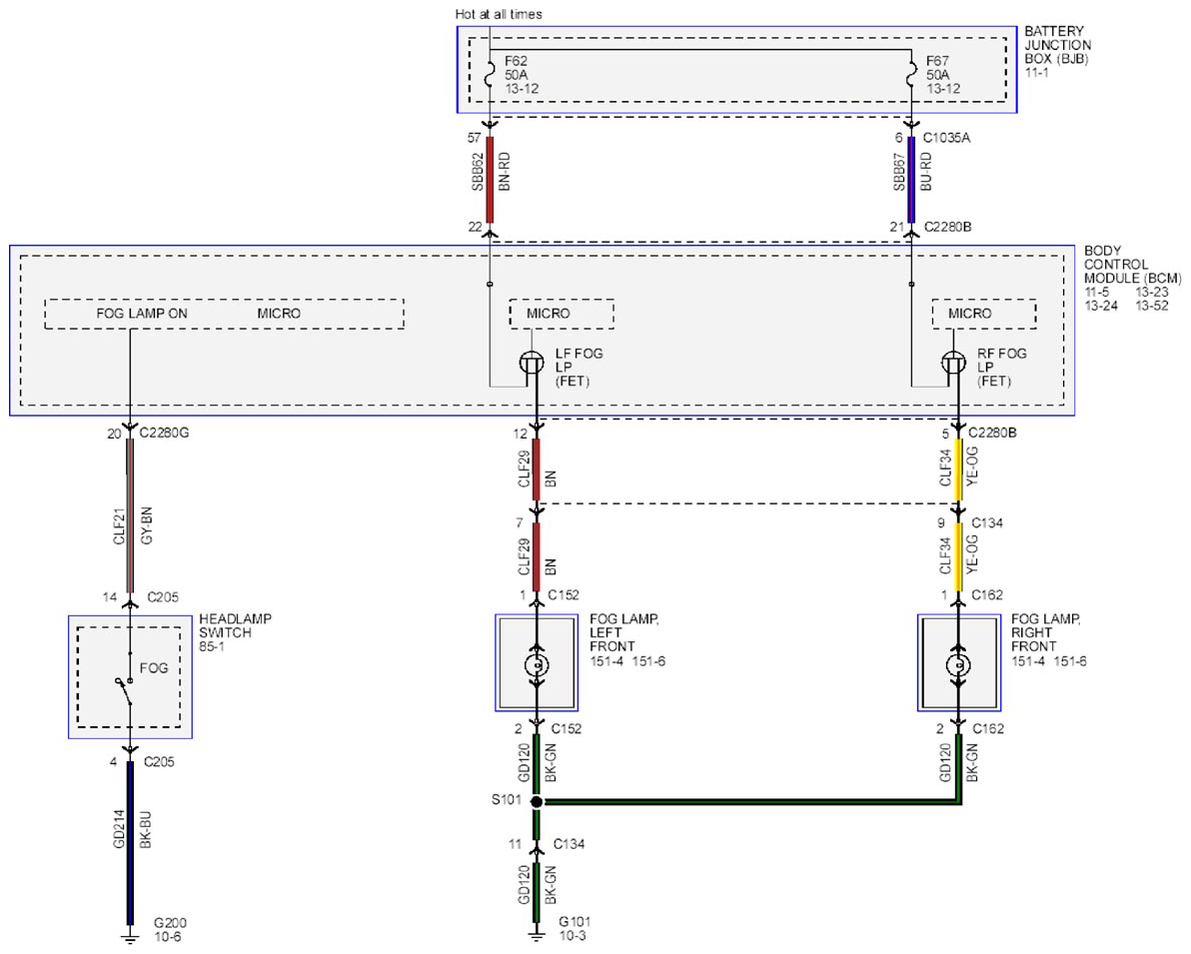Select the C162 label beside pin 2
This screenshot has width=1191, height=954.
(x=988, y=728)
